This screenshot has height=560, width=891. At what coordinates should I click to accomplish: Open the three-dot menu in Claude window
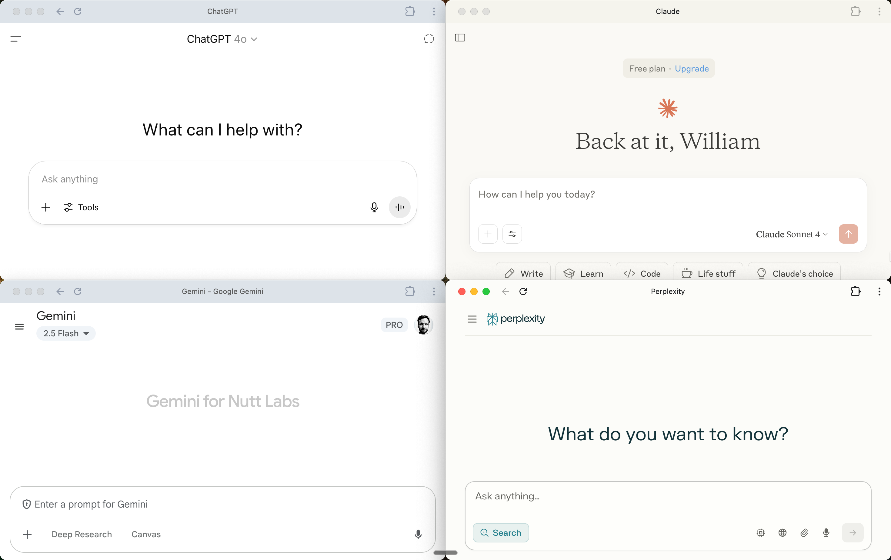879,12
